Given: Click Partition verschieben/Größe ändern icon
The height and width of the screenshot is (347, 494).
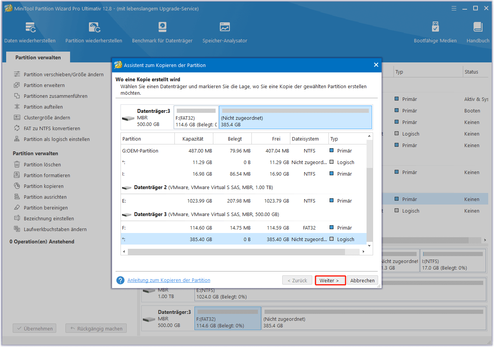Looking at the screenshot, I should click(17, 74).
